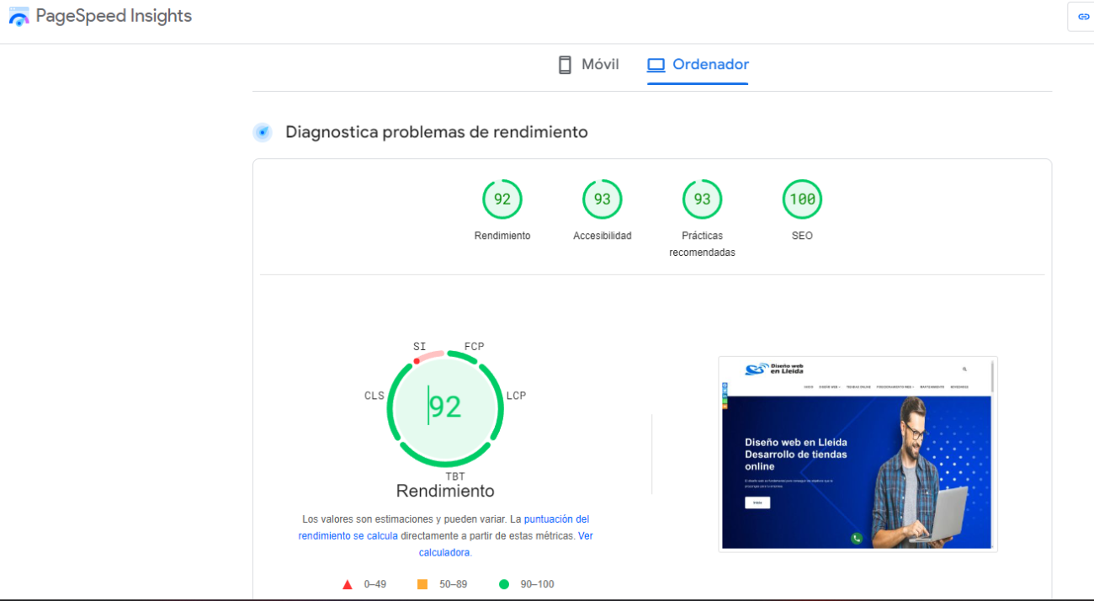Image resolution: width=1094 pixels, height=601 pixels.
Task: Select the FCP segment label on gauge
Action: click(474, 347)
